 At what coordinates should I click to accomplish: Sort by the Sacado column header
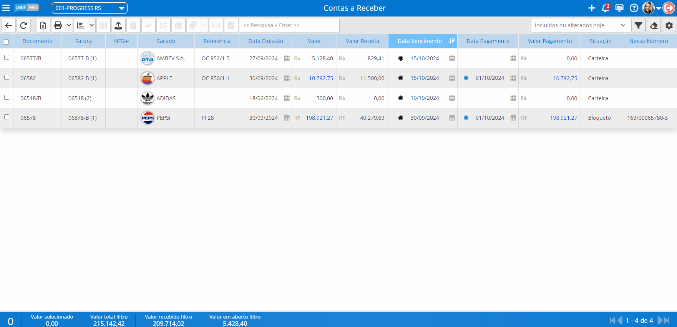click(166, 41)
